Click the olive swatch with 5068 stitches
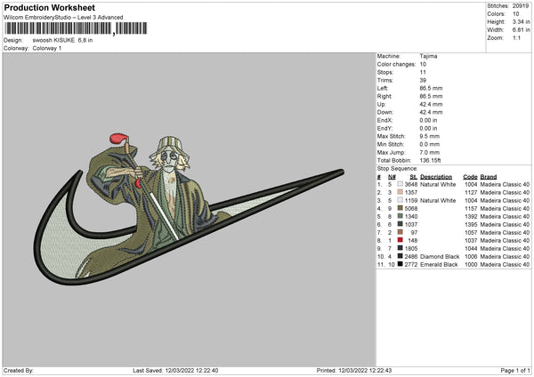The image size is (534, 377). (400, 208)
